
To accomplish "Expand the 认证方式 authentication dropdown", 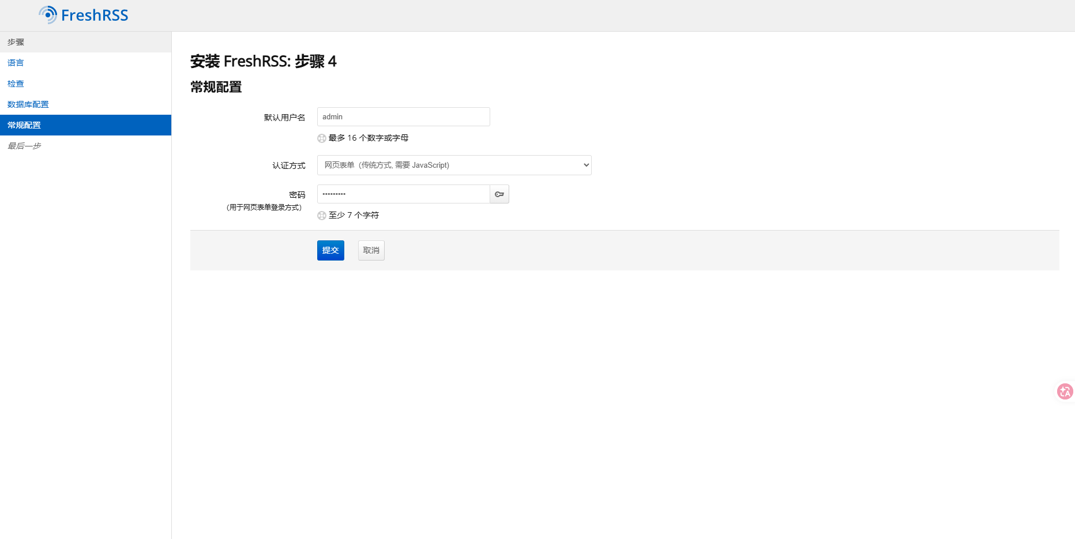I will pos(454,165).
